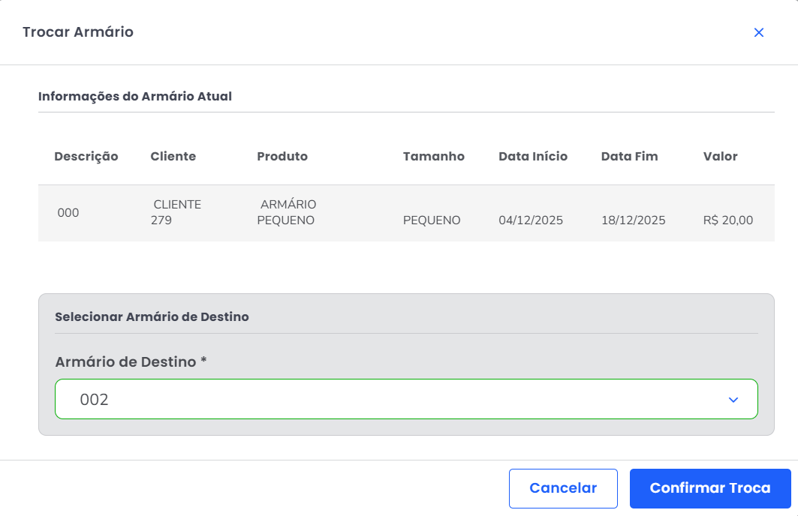Image resolution: width=798 pixels, height=516 pixels.
Task: Click the start date 04/12/2025 cell
Action: [531, 220]
